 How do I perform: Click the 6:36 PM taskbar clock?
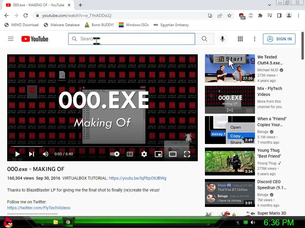pyautogui.click(x=278, y=222)
